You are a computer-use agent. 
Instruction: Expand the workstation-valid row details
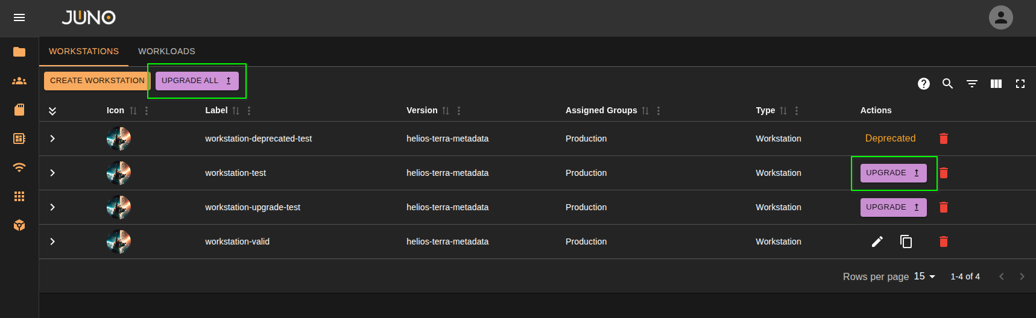52,242
